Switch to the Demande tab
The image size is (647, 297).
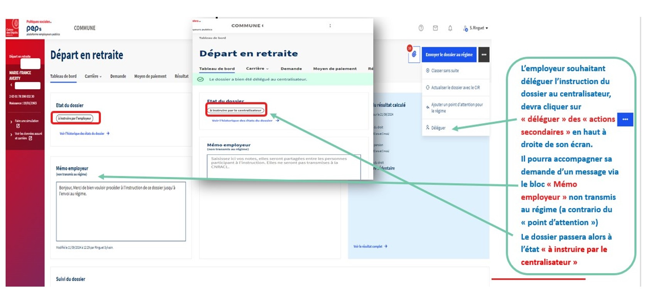118,76
